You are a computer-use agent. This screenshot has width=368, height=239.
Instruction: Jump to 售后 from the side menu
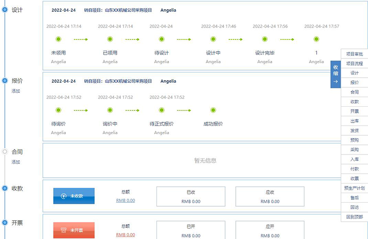coord(354,198)
